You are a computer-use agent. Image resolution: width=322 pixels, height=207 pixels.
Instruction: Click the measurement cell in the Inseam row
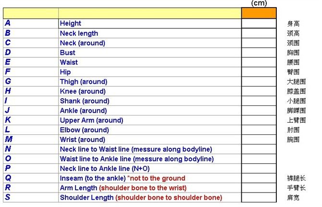[x=259, y=178]
